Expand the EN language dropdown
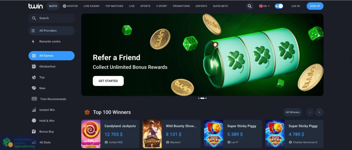This screenshot has height=150, width=352. coord(264,6)
